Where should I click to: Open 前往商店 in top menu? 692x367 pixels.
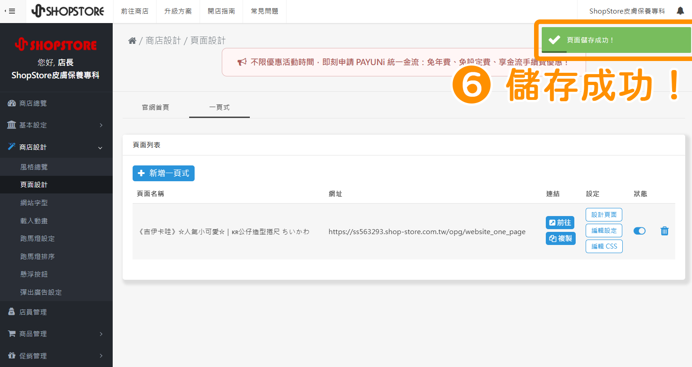(135, 11)
